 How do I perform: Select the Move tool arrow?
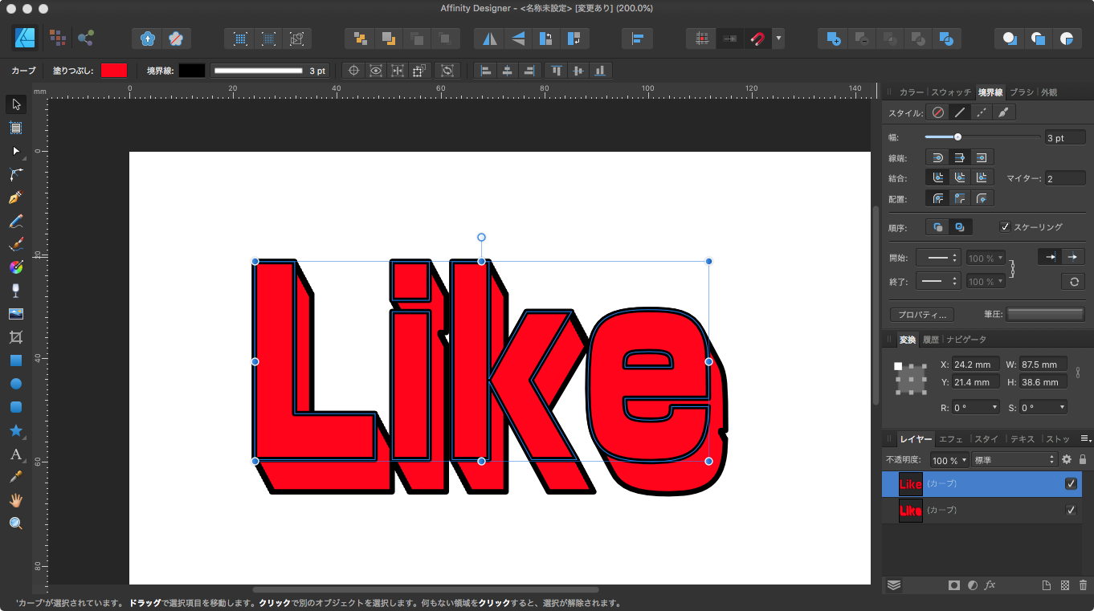click(x=15, y=104)
